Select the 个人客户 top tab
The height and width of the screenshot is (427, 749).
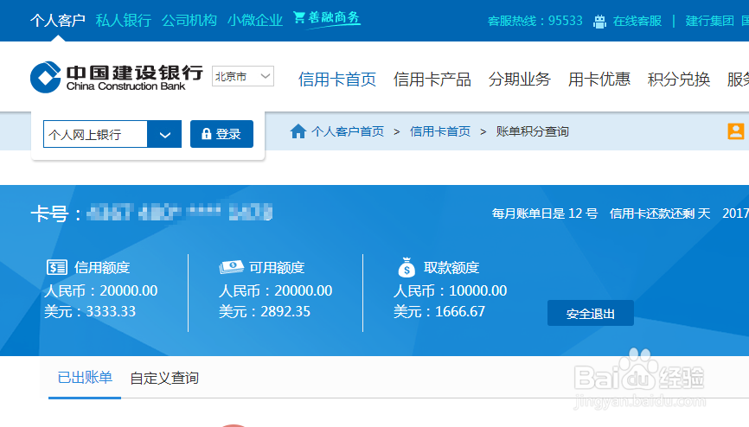(58, 20)
